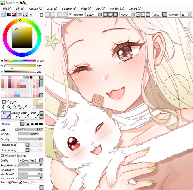Reset the canvas rotation
This screenshot has height=190, width=193.
pos(148,15)
